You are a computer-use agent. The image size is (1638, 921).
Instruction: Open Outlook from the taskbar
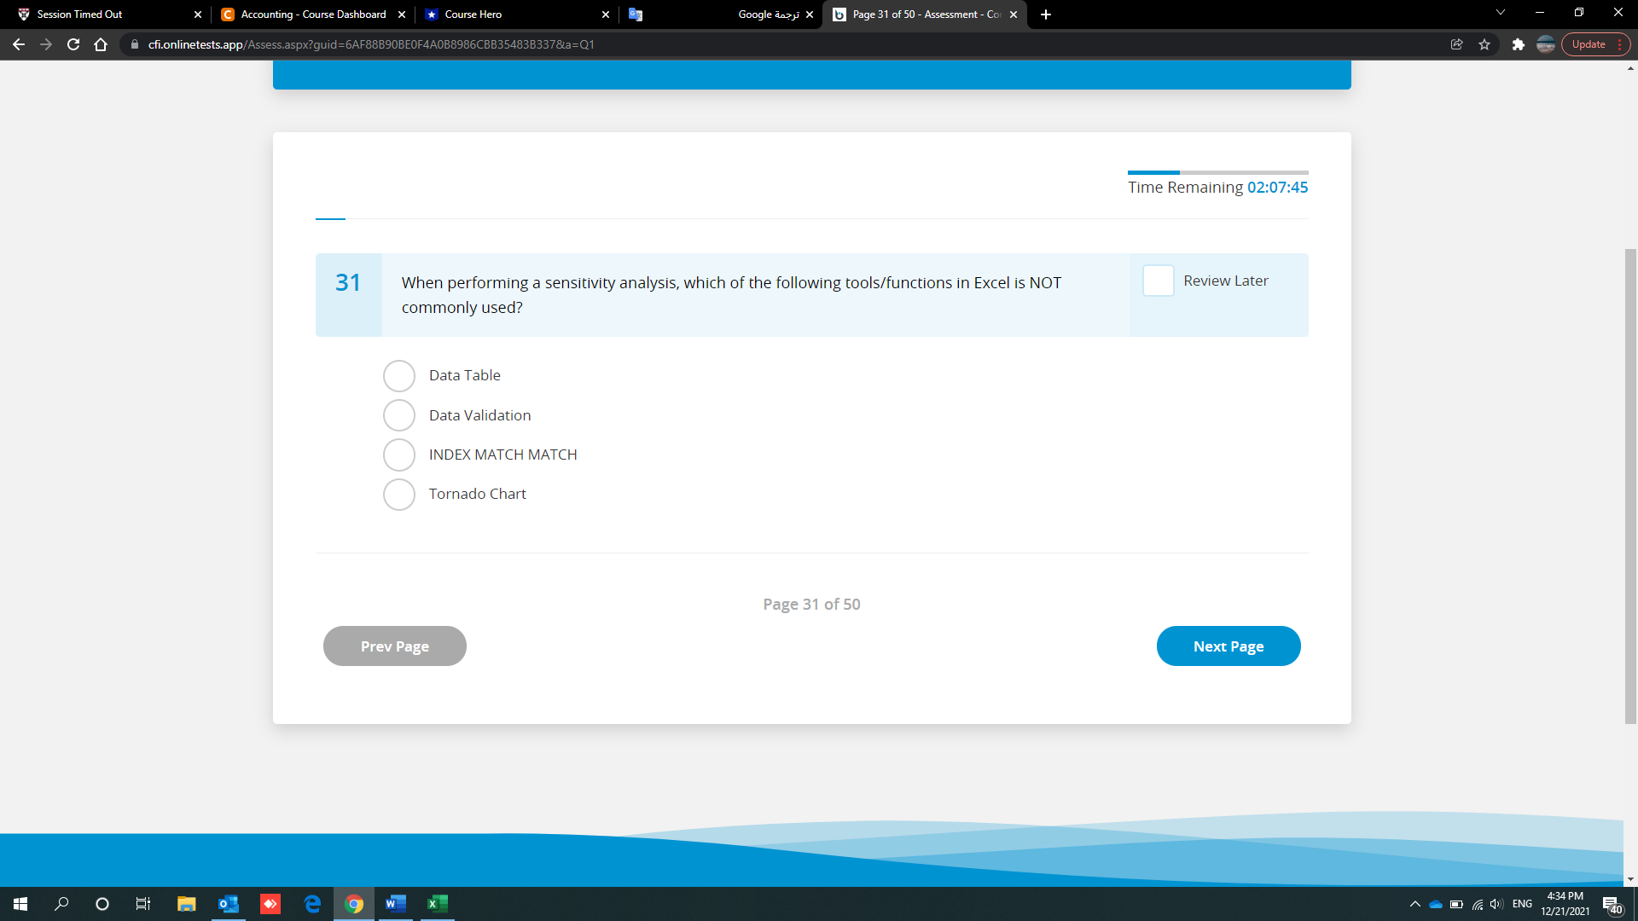coord(228,904)
